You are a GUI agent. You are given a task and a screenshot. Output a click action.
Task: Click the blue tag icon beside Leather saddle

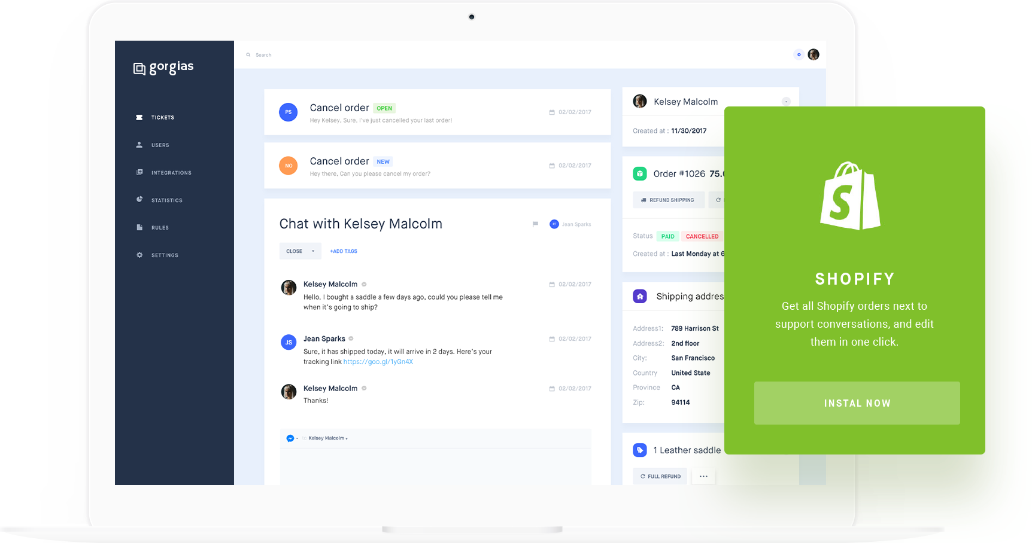point(640,450)
